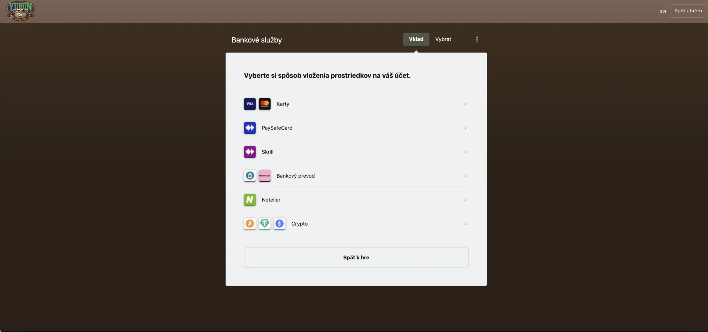The image size is (708, 332).
Task: Click the Vyberte si spôsob vloženia heading
Action: click(327, 75)
